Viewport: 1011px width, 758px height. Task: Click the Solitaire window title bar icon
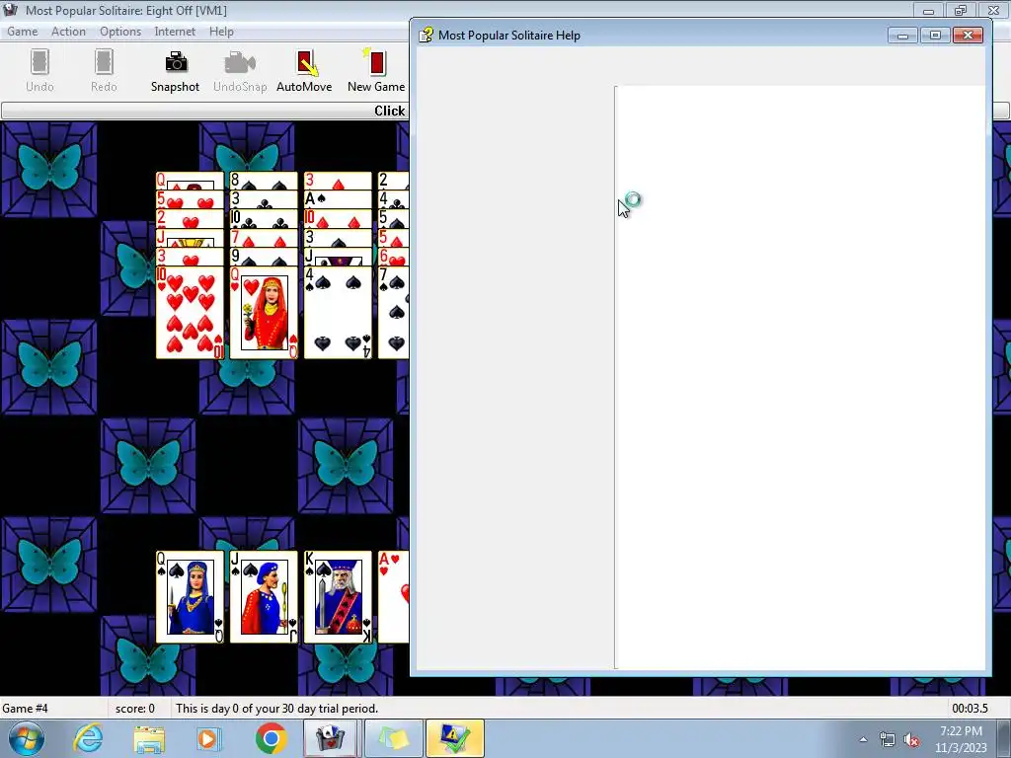[10, 10]
